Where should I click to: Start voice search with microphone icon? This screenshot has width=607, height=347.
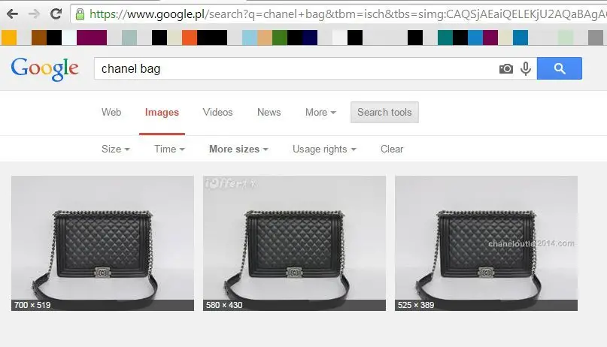click(x=526, y=69)
